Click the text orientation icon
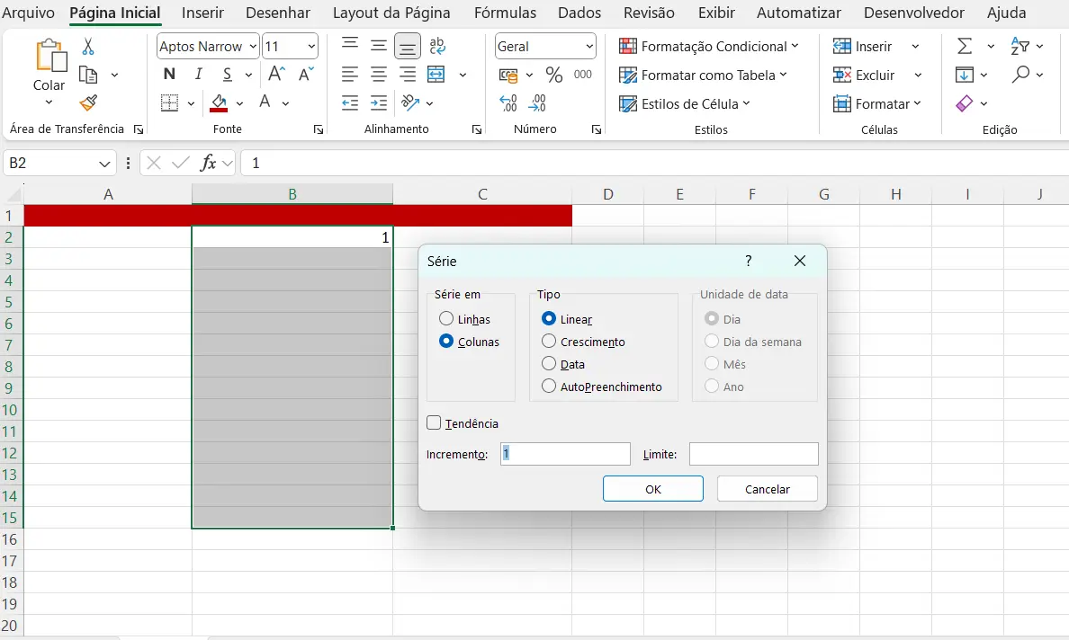Image resolution: width=1069 pixels, height=640 pixels. [409, 102]
